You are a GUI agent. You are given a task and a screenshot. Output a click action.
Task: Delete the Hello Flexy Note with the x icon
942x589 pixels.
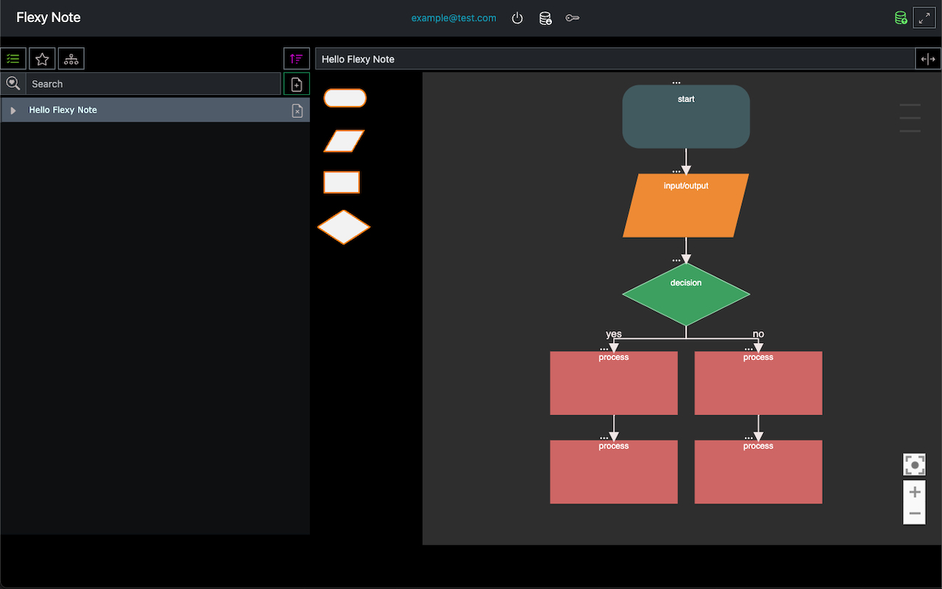[297, 110]
